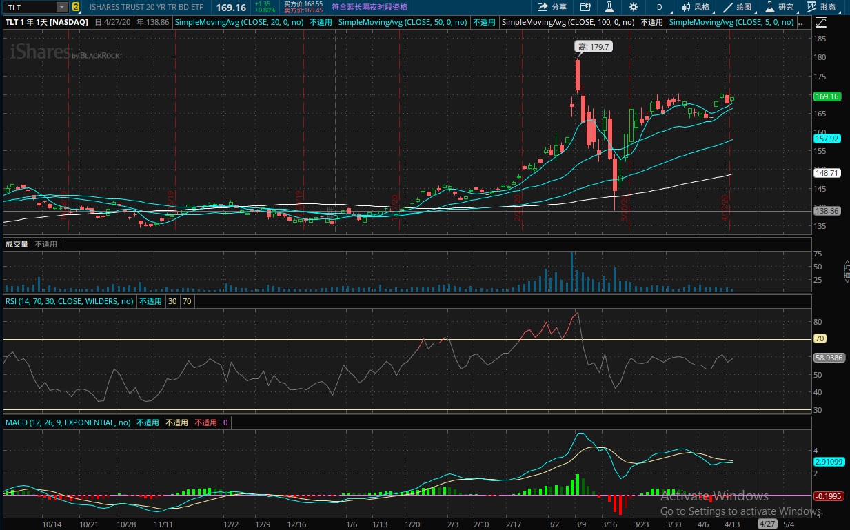
Task: Click the 1/6 date on time axis
Action: pos(352,524)
